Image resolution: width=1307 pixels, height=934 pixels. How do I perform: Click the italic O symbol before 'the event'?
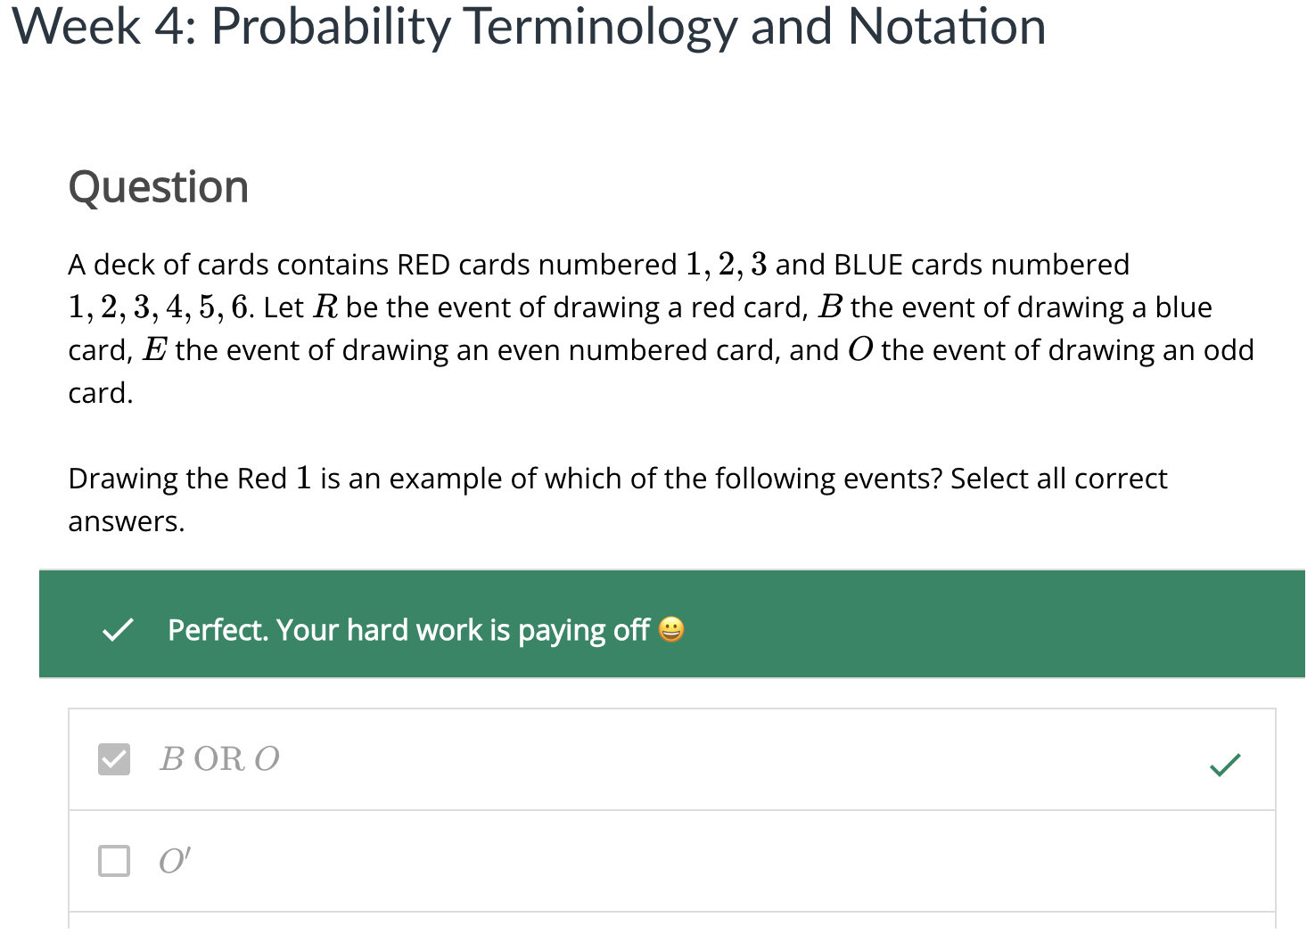click(860, 350)
